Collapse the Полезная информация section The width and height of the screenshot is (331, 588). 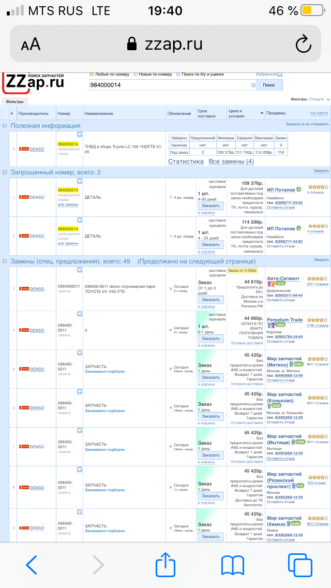click(5, 126)
